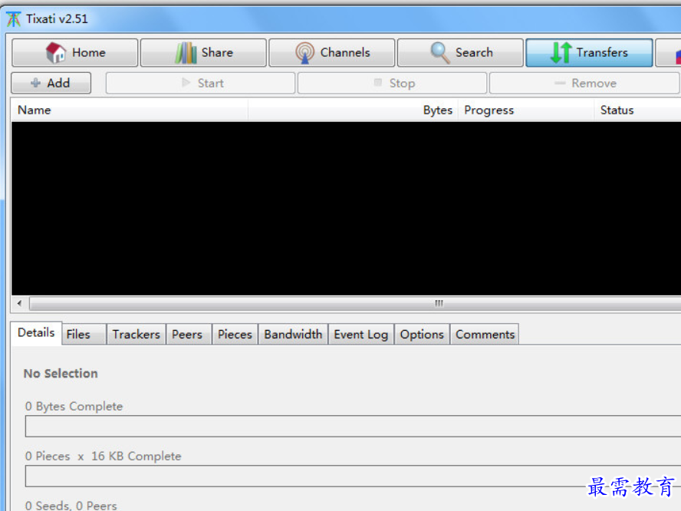The height and width of the screenshot is (511, 681).
Task: Open the Share section
Action: point(203,53)
